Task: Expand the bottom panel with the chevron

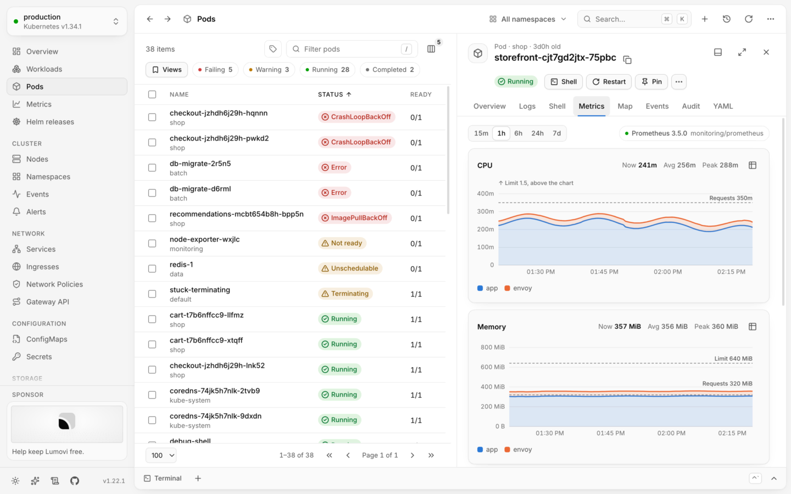Action: click(x=774, y=479)
